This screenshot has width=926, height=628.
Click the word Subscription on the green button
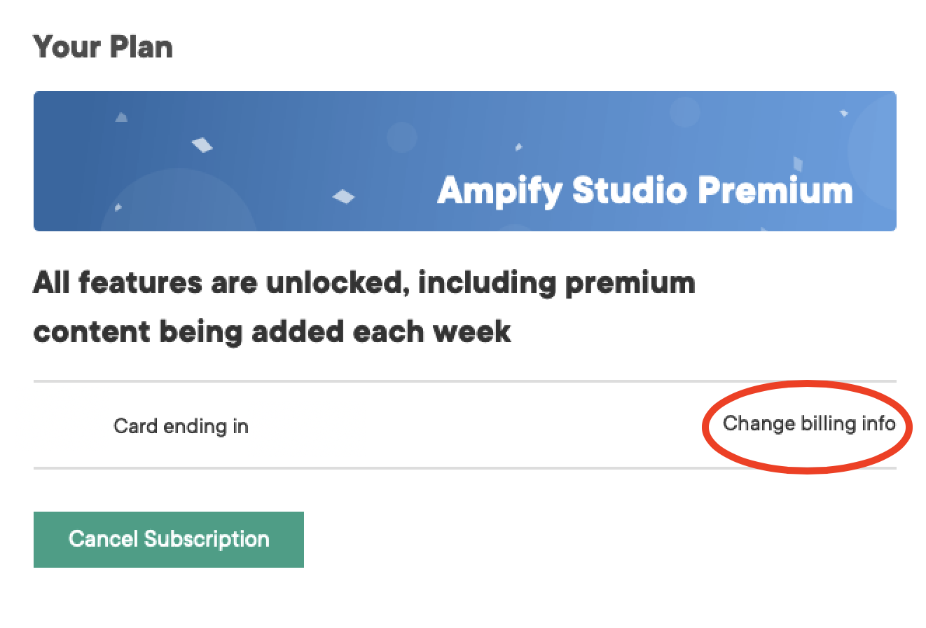[x=207, y=539]
